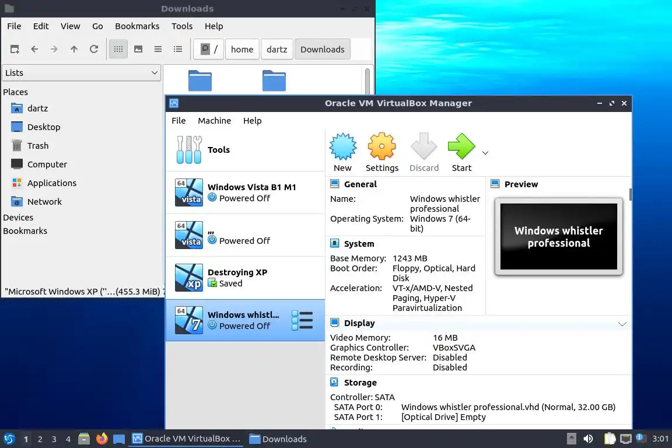Image resolution: width=672 pixels, height=448 pixels.
Task: Click the General section monitor icon
Action: 335,184
